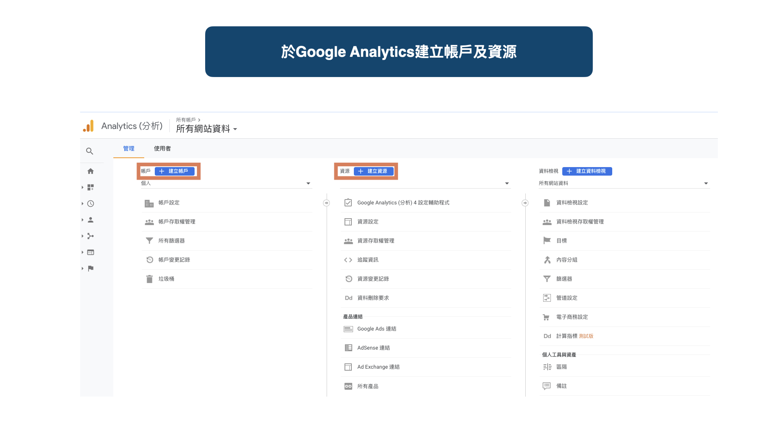Viewport: 780px width, 438px height.
Task: Click the segments icon beside 區隔
Action: click(547, 367)
